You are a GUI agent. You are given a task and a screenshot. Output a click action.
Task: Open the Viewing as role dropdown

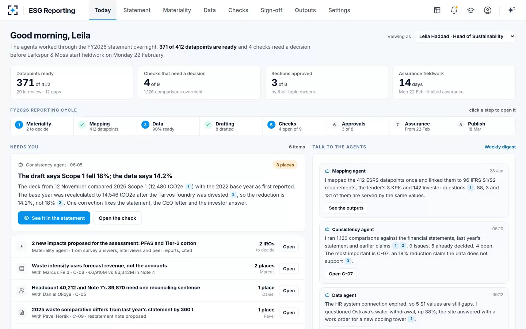click(x=465, y=36)
